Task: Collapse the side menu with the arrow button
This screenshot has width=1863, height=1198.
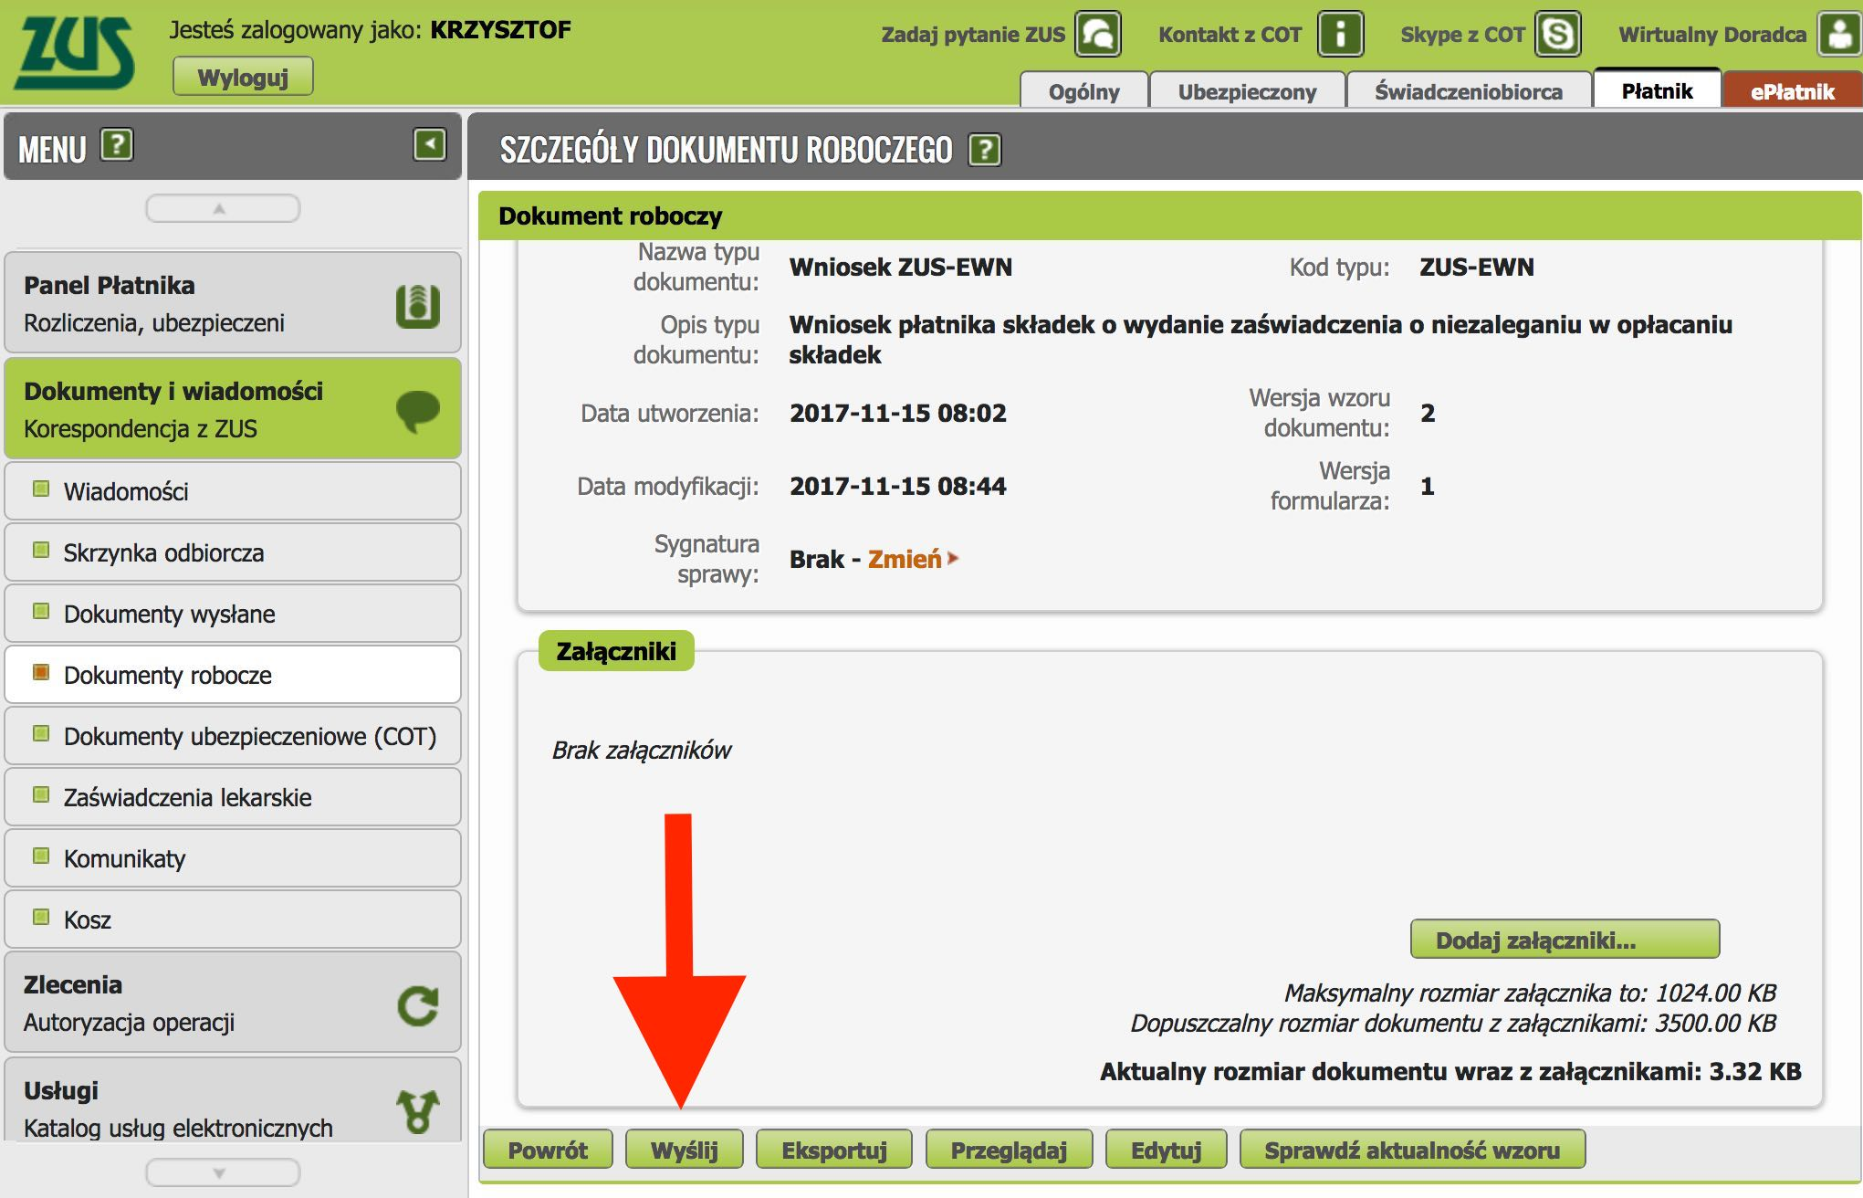Action: [430, 144]
